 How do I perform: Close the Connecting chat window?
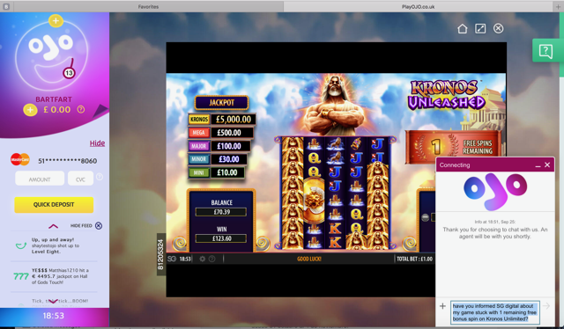547,164
